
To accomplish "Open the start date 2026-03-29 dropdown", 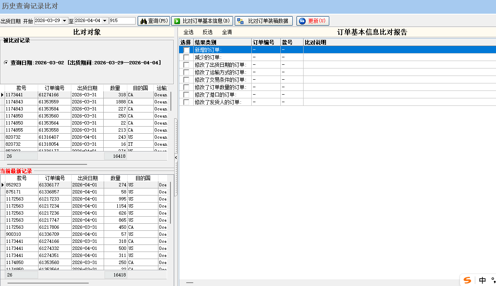I will 65,21.
